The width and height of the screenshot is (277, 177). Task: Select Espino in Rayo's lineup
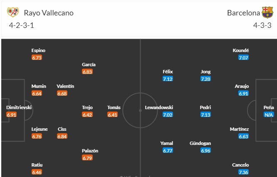pos(38,50)
